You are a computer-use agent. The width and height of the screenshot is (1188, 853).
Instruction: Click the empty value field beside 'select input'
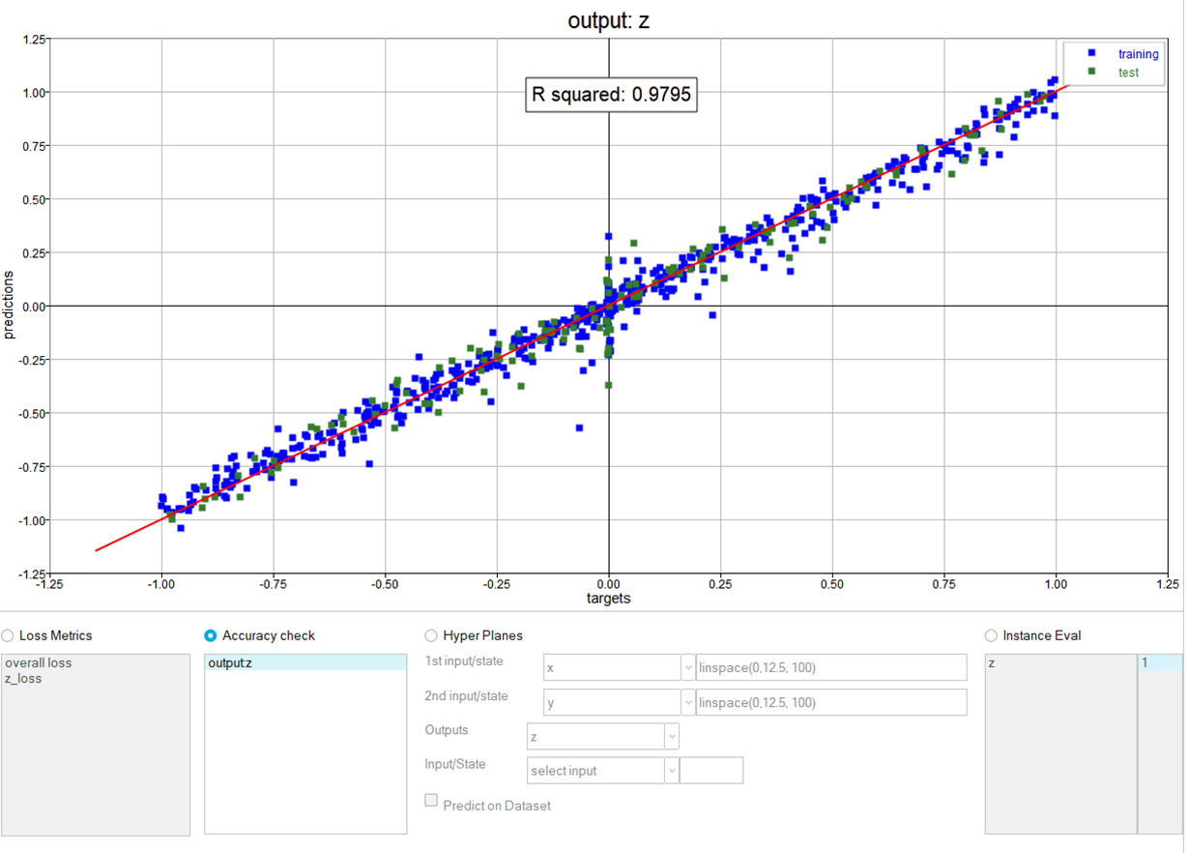pos(711,771)
